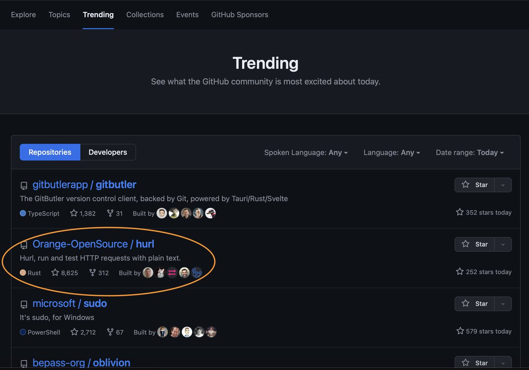Click second contributor avatar of hurl
The image size is (529, 370).
pos(160,272)
